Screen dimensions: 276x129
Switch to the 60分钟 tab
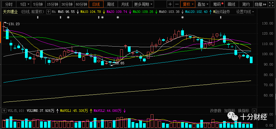click(x=81, y=4)
